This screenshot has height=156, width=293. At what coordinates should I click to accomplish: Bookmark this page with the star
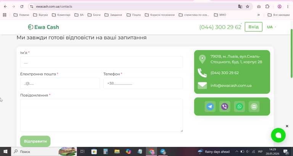248,6
